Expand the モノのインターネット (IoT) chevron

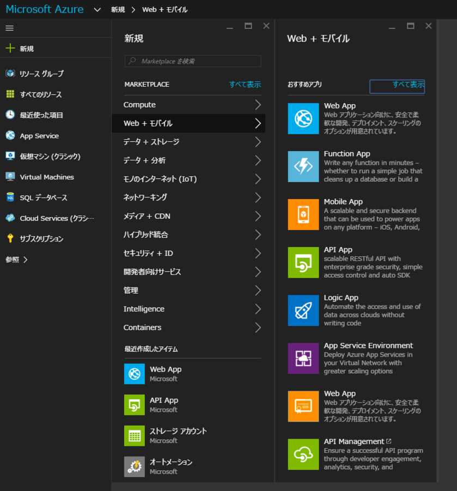(258, 179)
